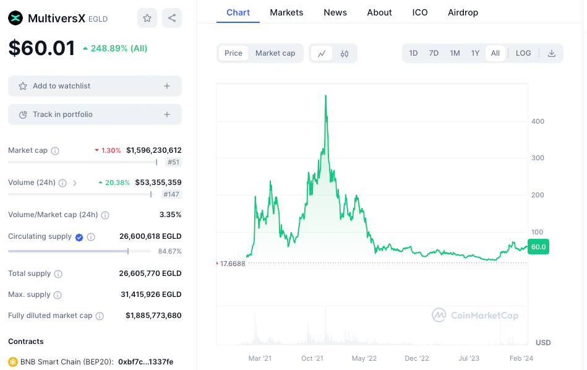Click the download chart data icon
Viewport: 587px width, 370px height.
pos(552,53)
